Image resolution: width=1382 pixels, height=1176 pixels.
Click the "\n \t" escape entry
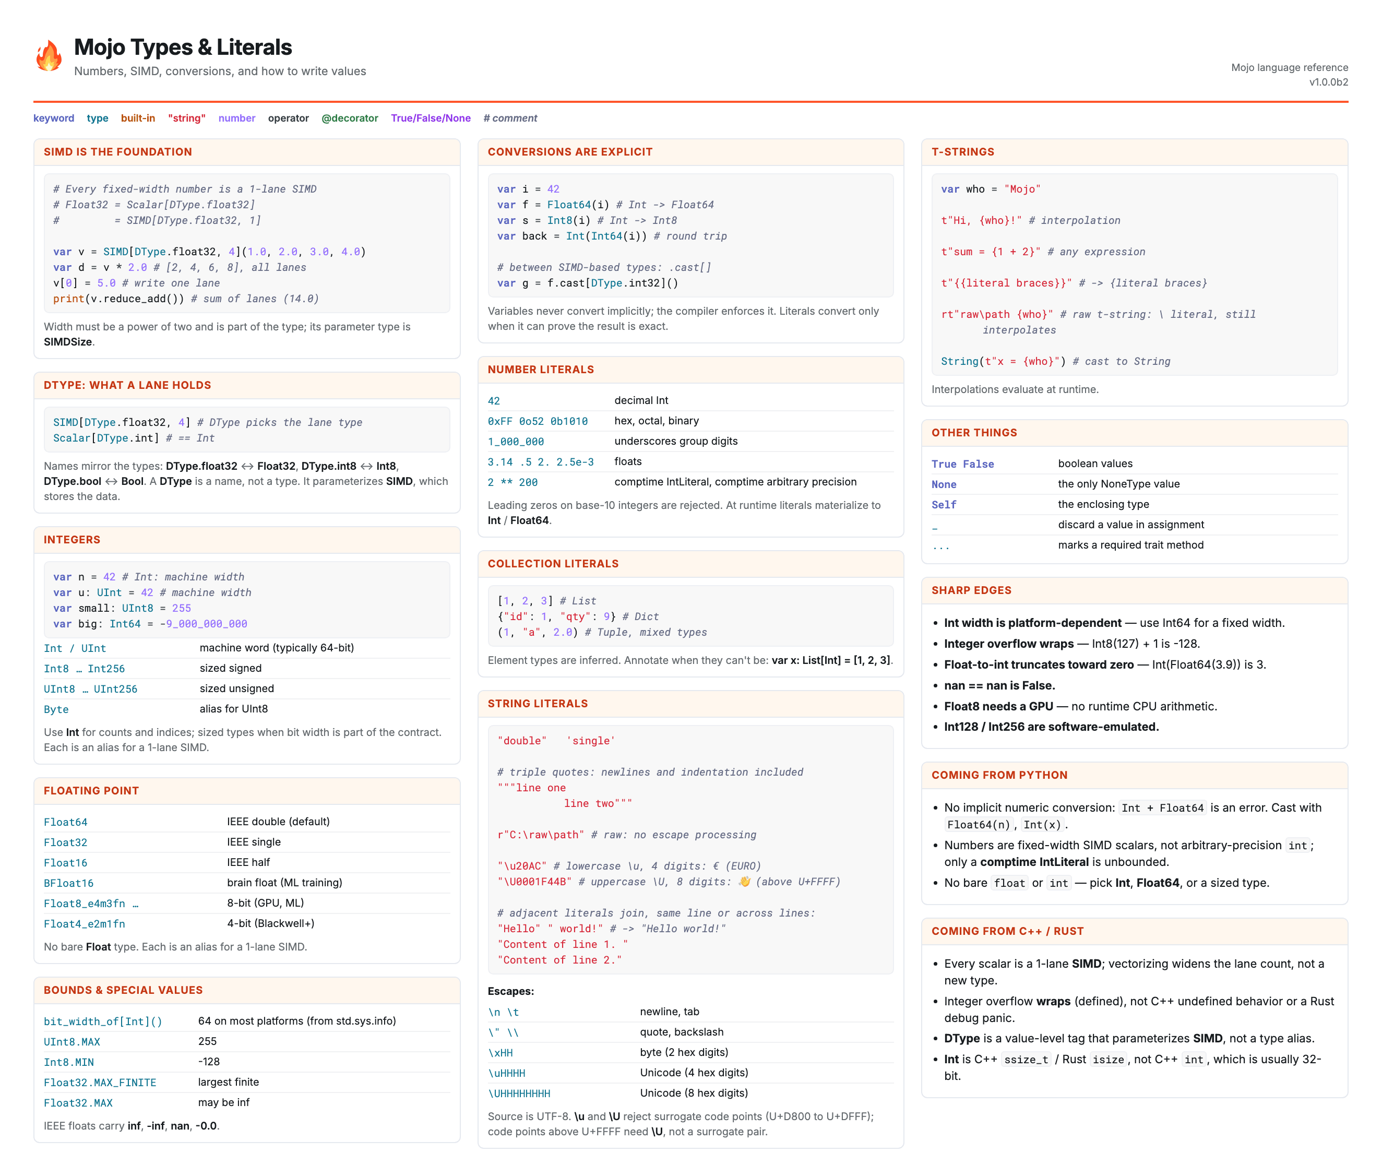click(x=503, y=1012)
